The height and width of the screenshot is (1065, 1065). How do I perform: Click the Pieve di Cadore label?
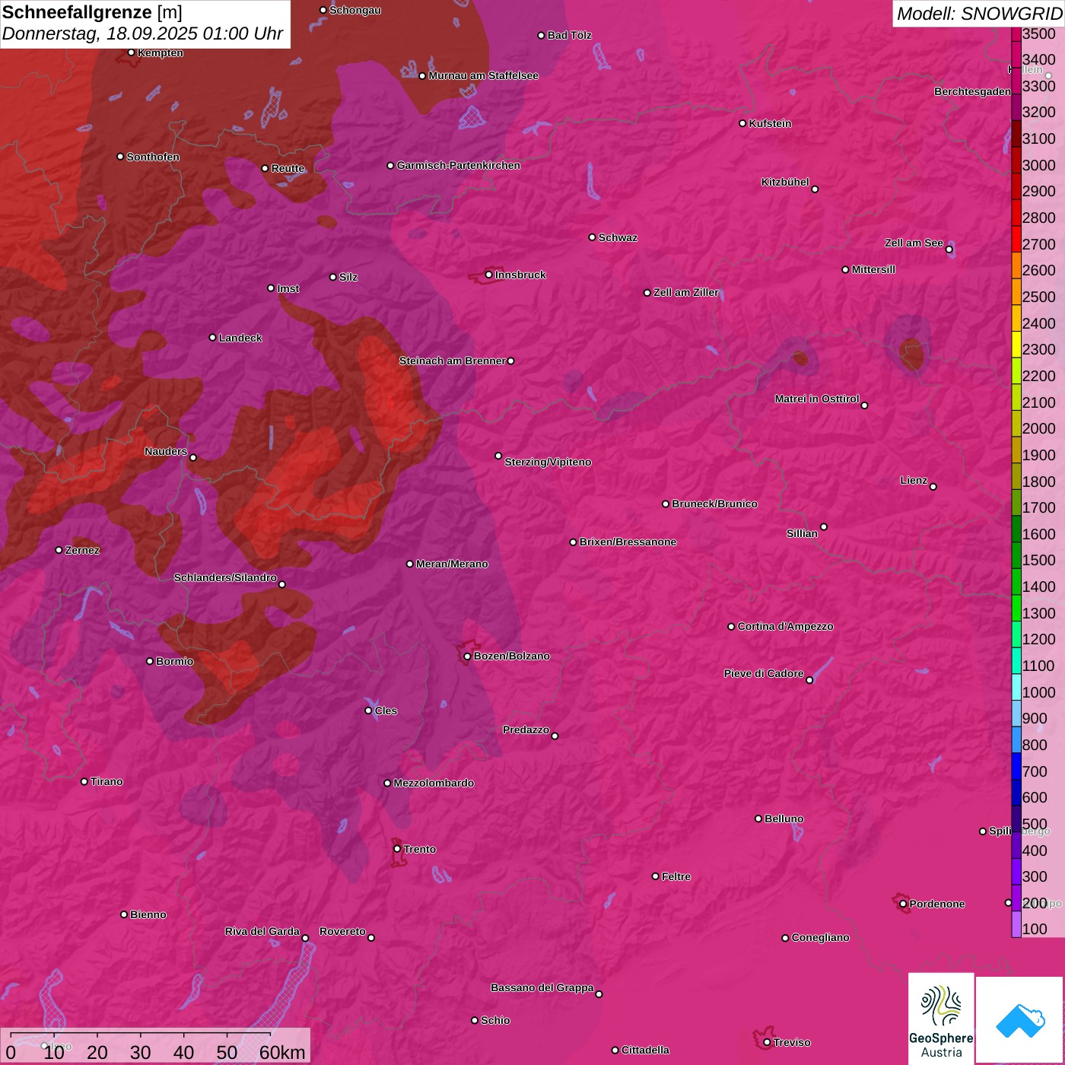click(764, 673)
